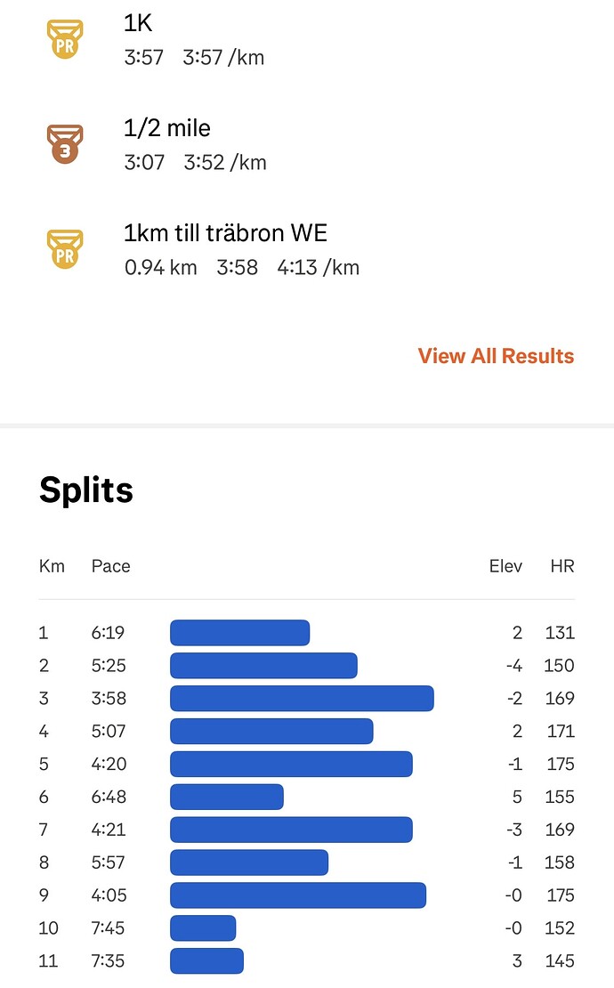Tap the Pace column header
Image resolution: width=614 pixels, height=988 pixels.
(110, 566)
